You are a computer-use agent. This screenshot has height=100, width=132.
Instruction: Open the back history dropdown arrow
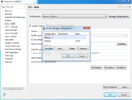[121, 7]
